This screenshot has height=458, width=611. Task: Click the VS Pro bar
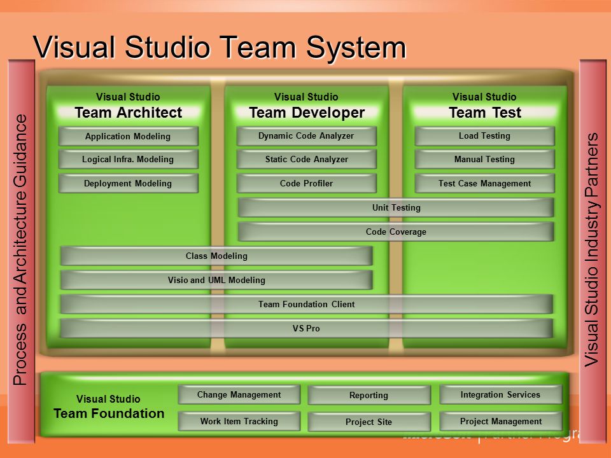[306, 328]
